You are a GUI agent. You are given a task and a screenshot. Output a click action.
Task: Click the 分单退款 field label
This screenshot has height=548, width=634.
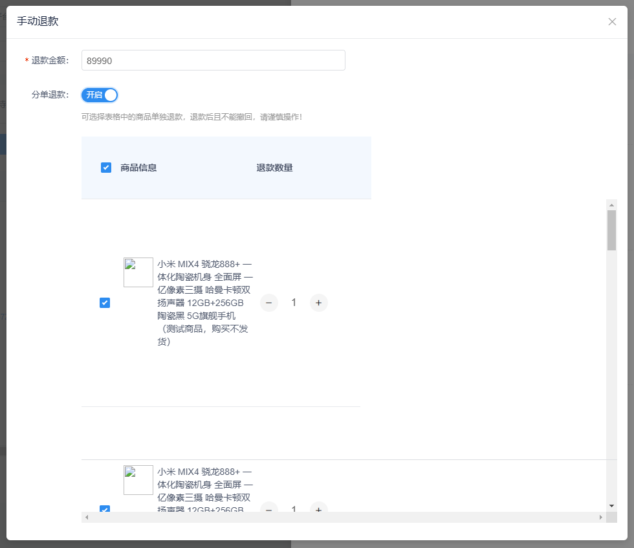[x=50, y=94]
